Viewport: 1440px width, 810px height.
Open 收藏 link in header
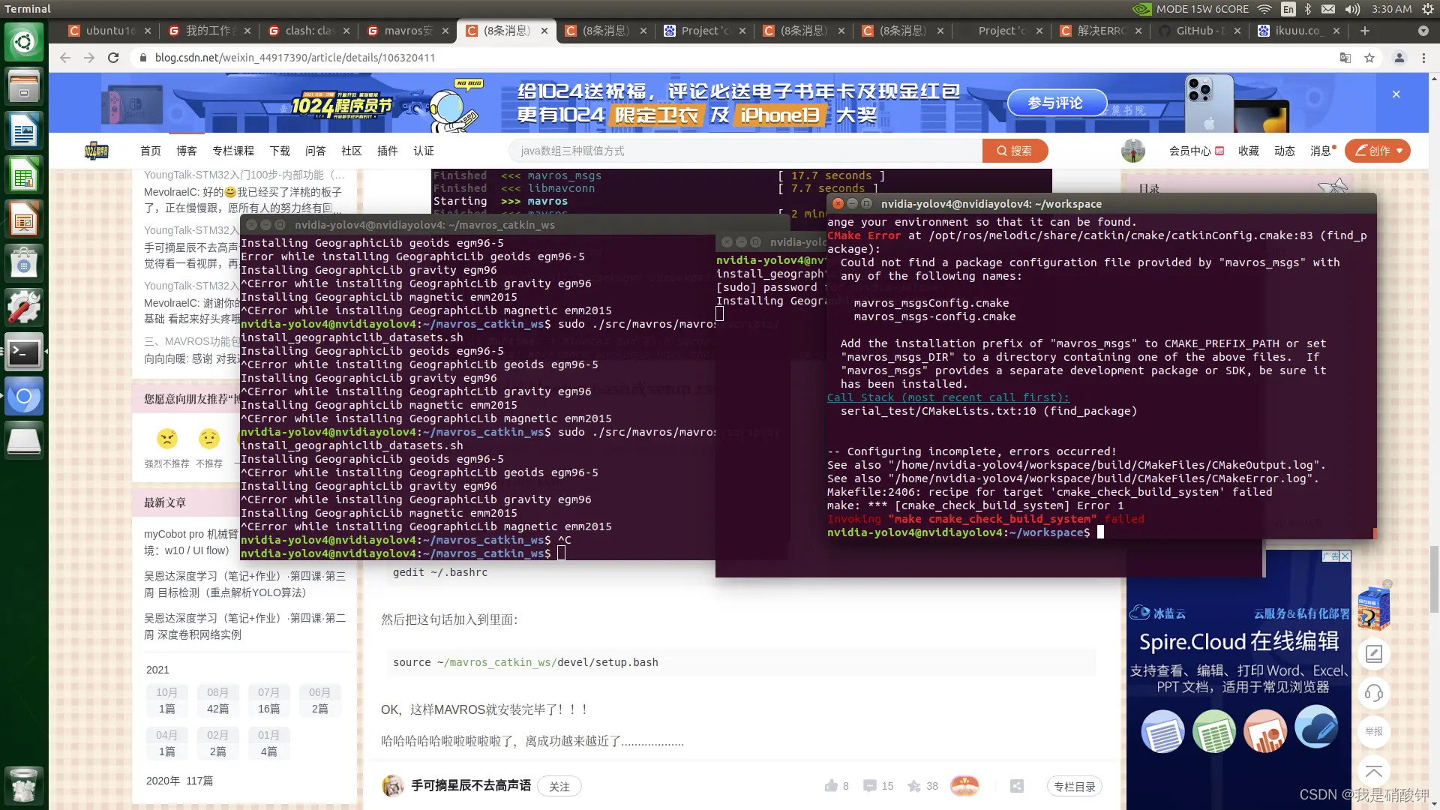pyautogui.click(x=1249, y=151)
